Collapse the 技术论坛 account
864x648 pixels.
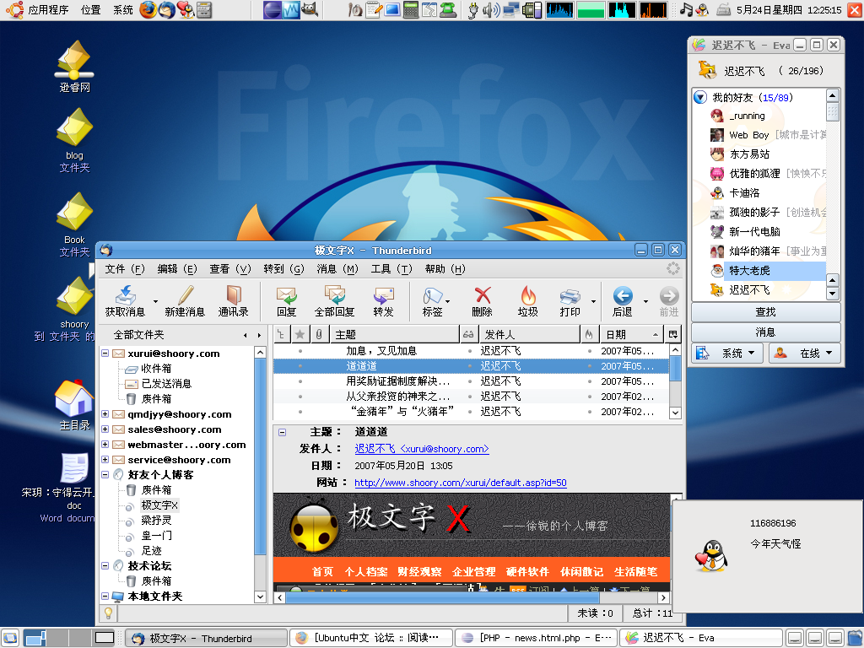pos(105,565)
